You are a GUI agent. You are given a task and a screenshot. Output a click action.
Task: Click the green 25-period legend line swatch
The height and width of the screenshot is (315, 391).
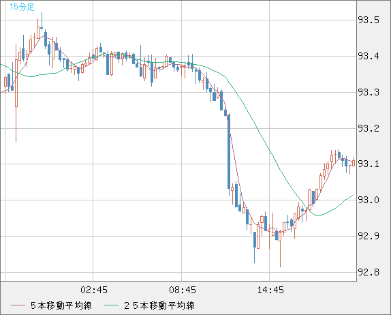pos(111,305)
